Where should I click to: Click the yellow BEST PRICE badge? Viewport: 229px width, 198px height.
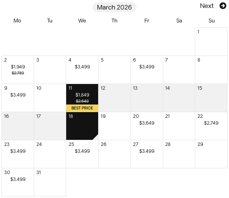tap(82, 108)
